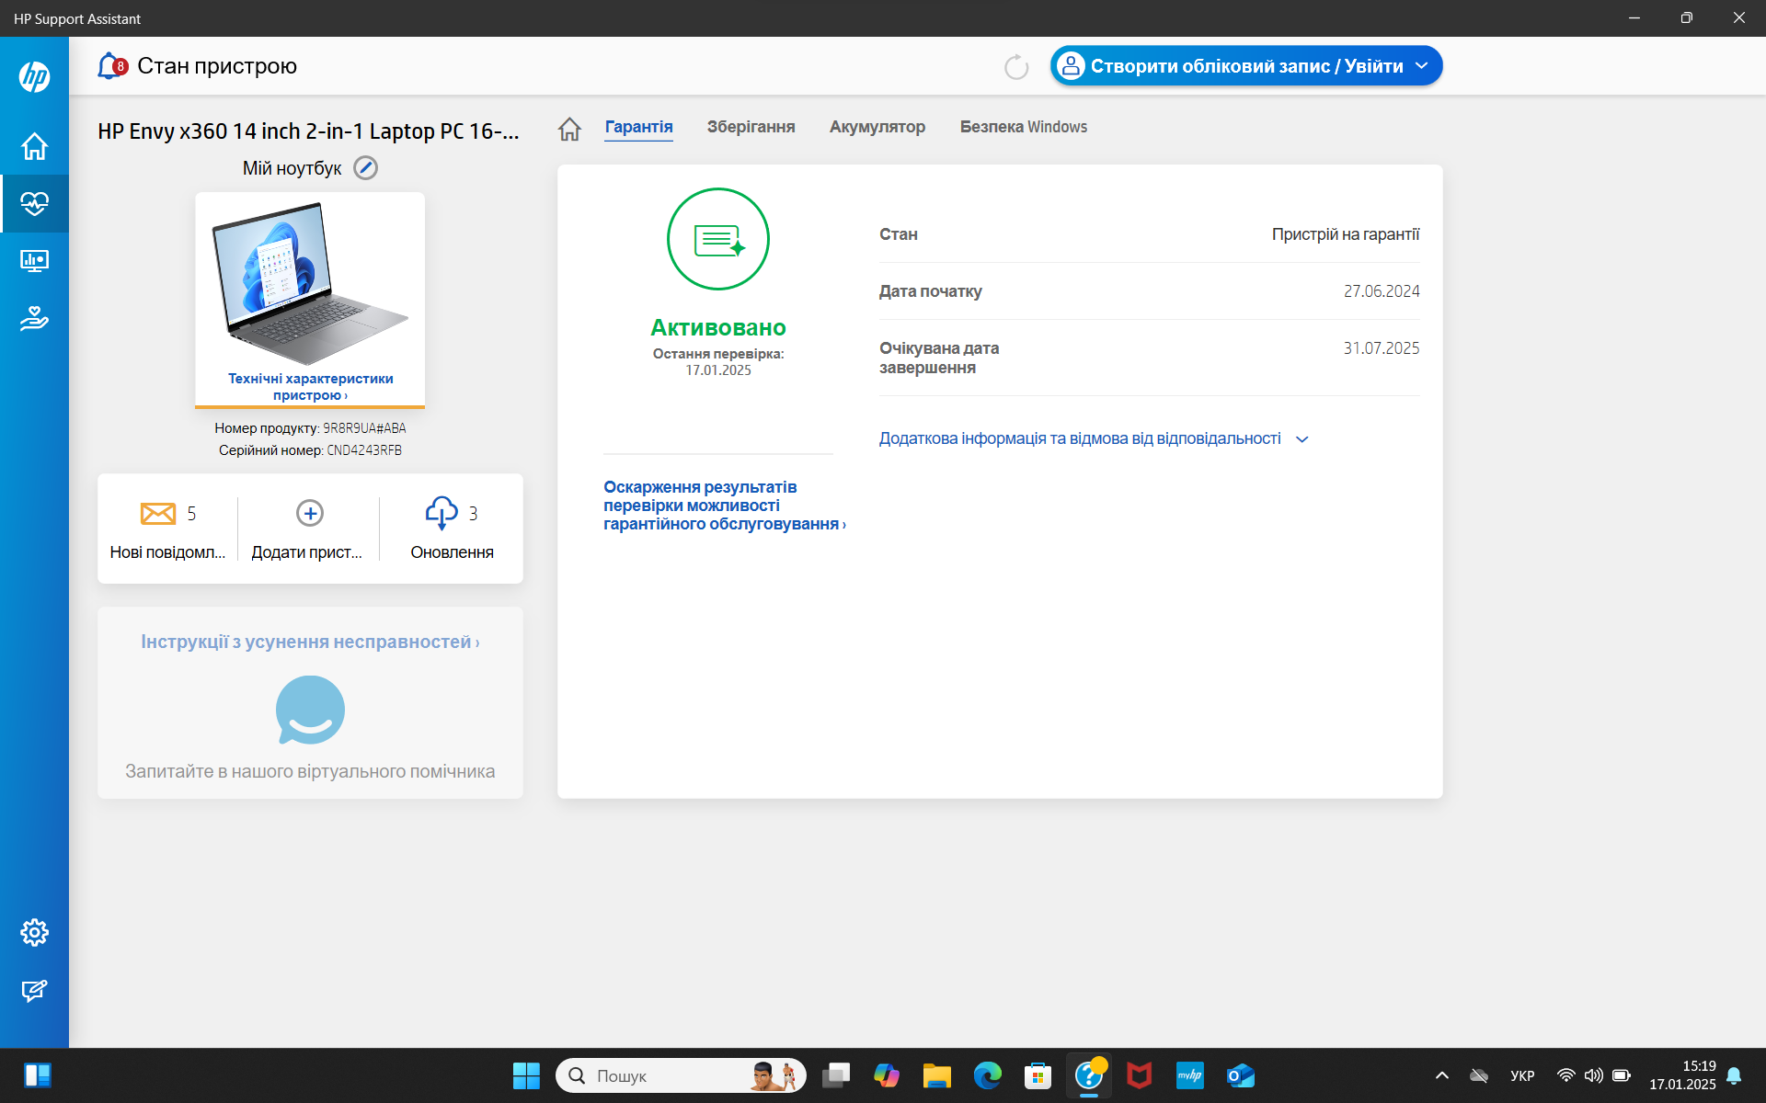Switch to Безпека Windows tab
Viewport: 1766px width, 1103px height.
pos(1024,127)
